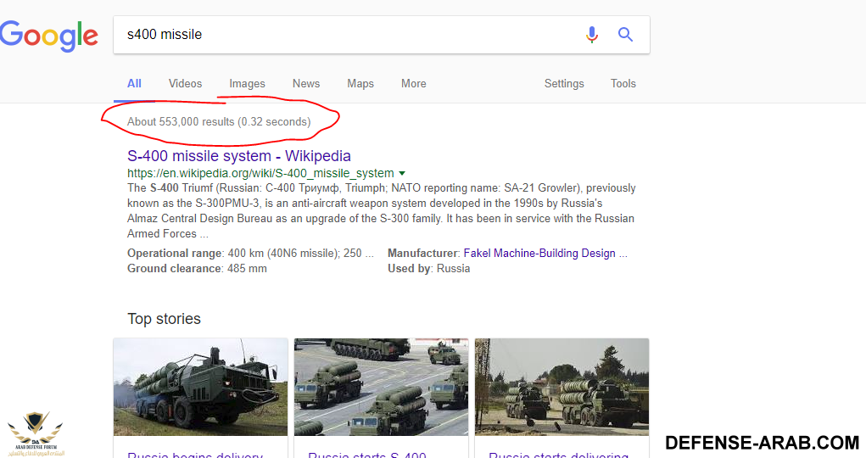The height and width of the screenshot is (458, 866).
Task: Start voice search with microphone icon
Action: click(591, 34)
